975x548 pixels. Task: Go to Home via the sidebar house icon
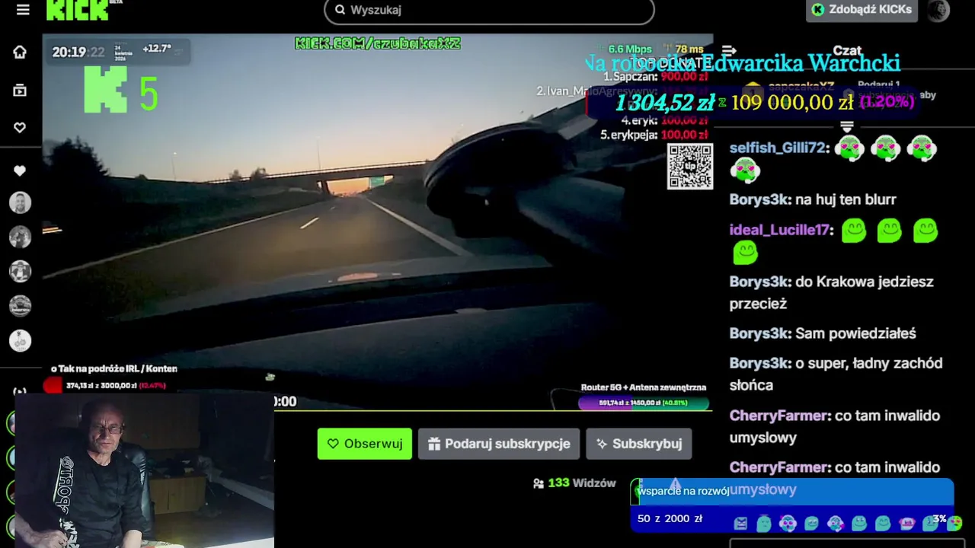click(x=20, y=52)
